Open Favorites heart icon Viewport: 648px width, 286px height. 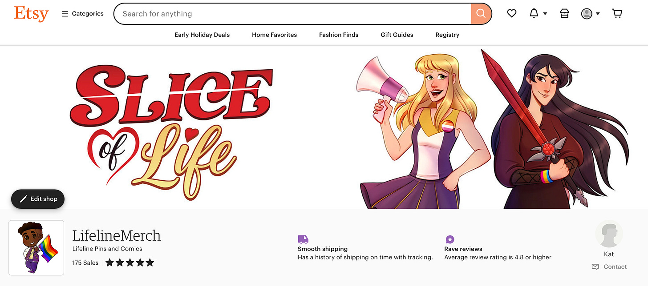[512, 14]
